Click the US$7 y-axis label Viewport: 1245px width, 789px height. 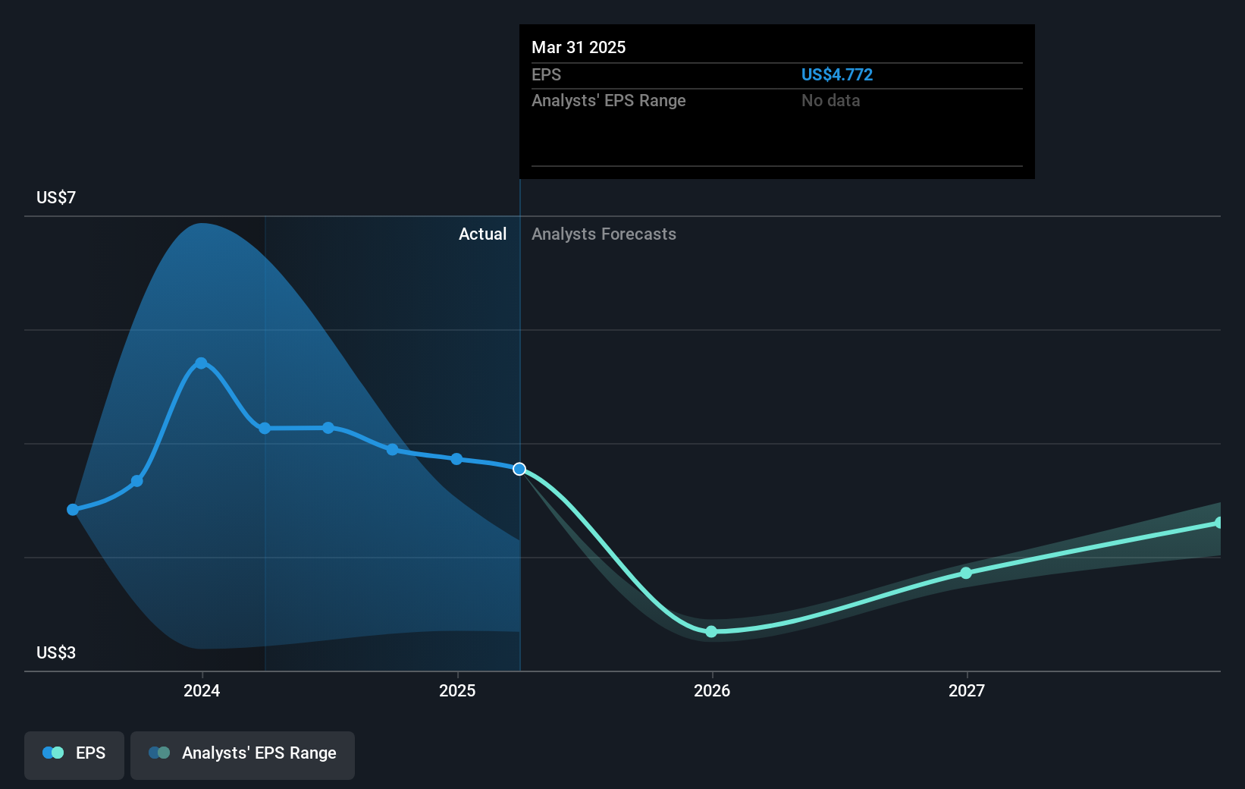[56, 197]
